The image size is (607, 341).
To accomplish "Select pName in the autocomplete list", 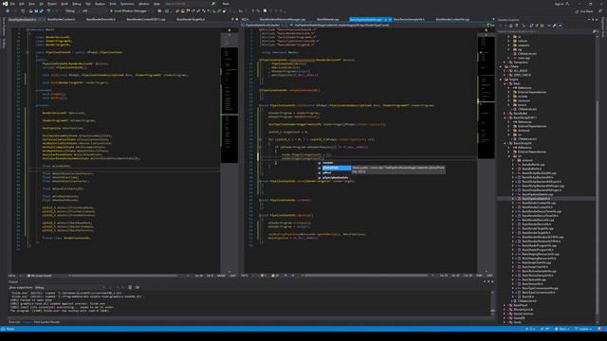I will tap(335, 168).
